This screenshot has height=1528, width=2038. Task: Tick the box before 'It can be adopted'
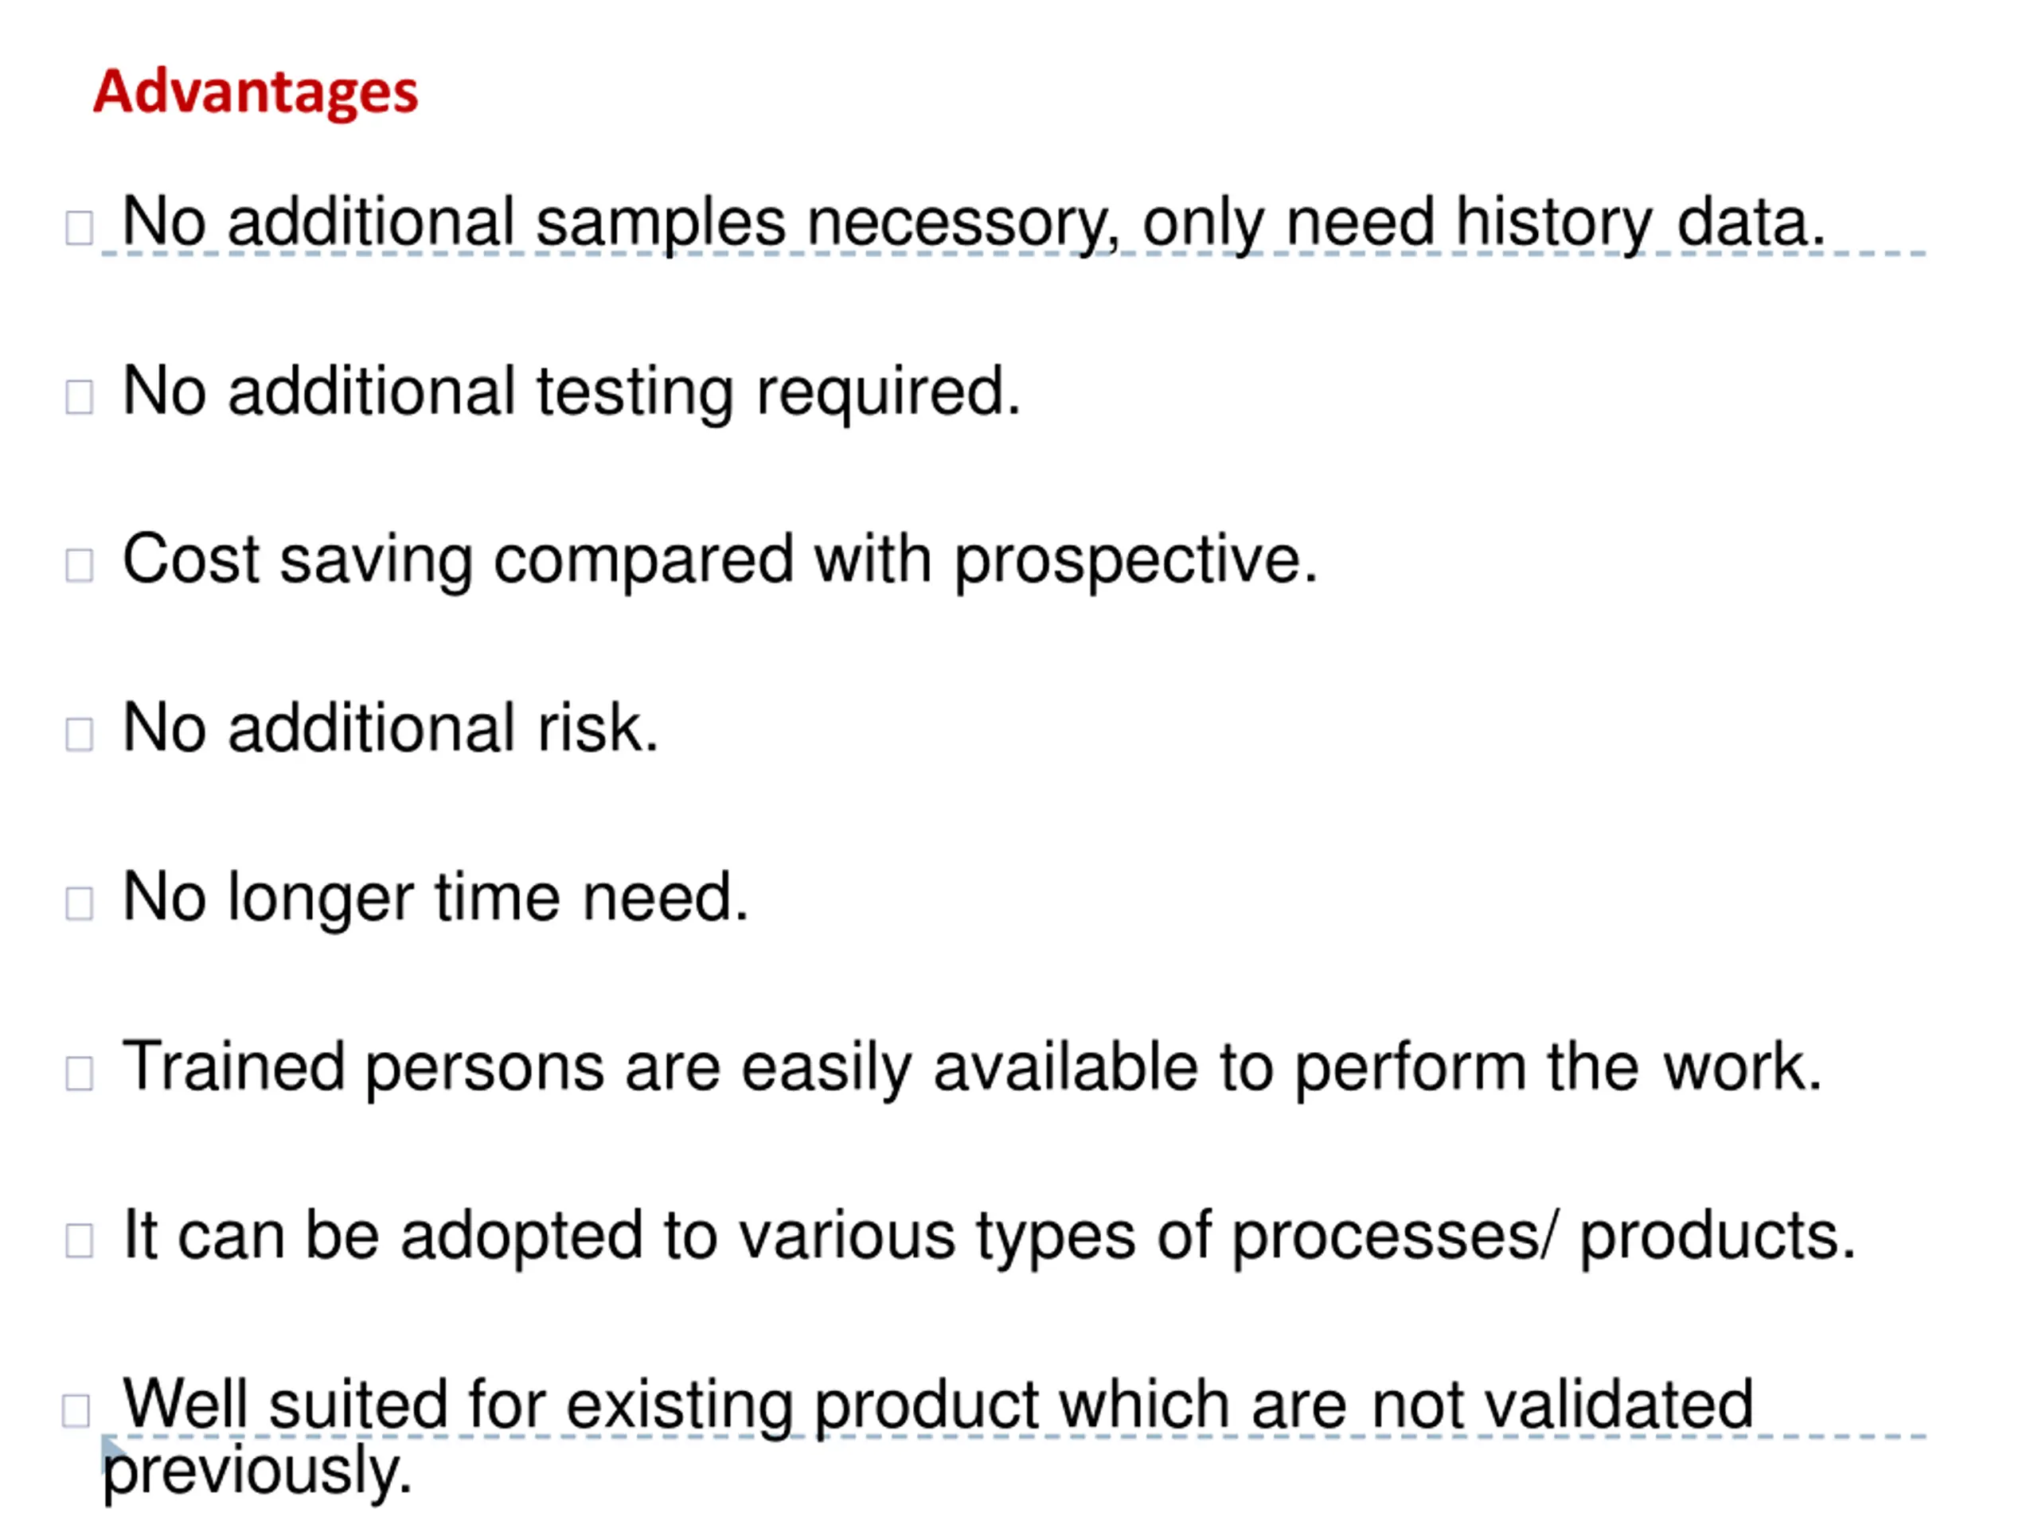point(80,1241)
